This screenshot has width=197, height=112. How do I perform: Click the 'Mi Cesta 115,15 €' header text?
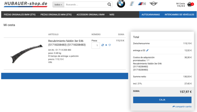click(181, 5)
